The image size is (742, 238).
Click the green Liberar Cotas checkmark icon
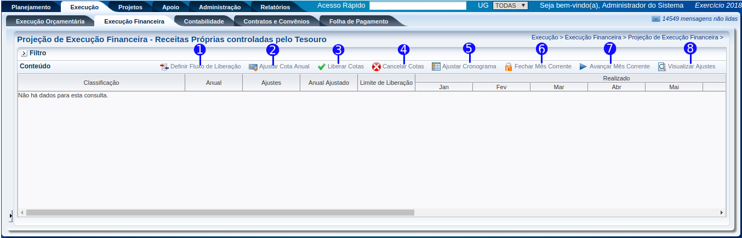pyautogui.click(x=322, y=67)
